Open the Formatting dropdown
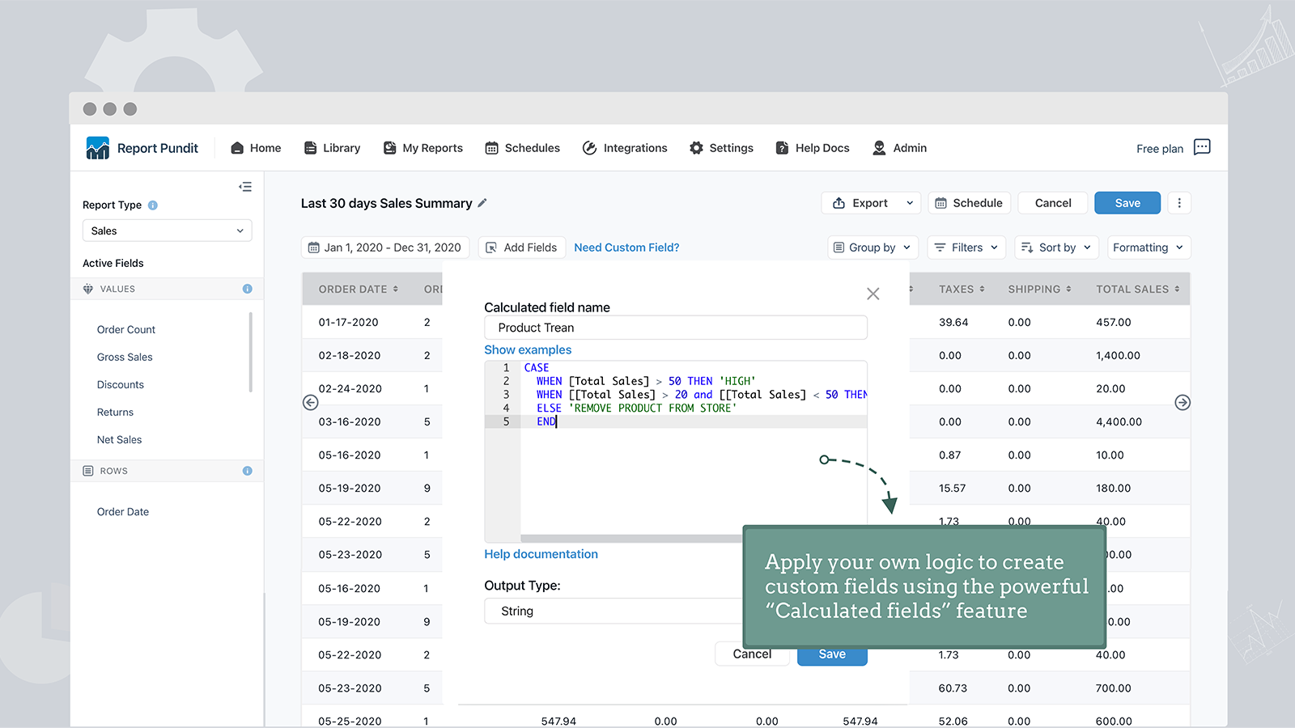Image resolution: width=1295 pixels, height=728 pixels. click(x=1147, y=248)
